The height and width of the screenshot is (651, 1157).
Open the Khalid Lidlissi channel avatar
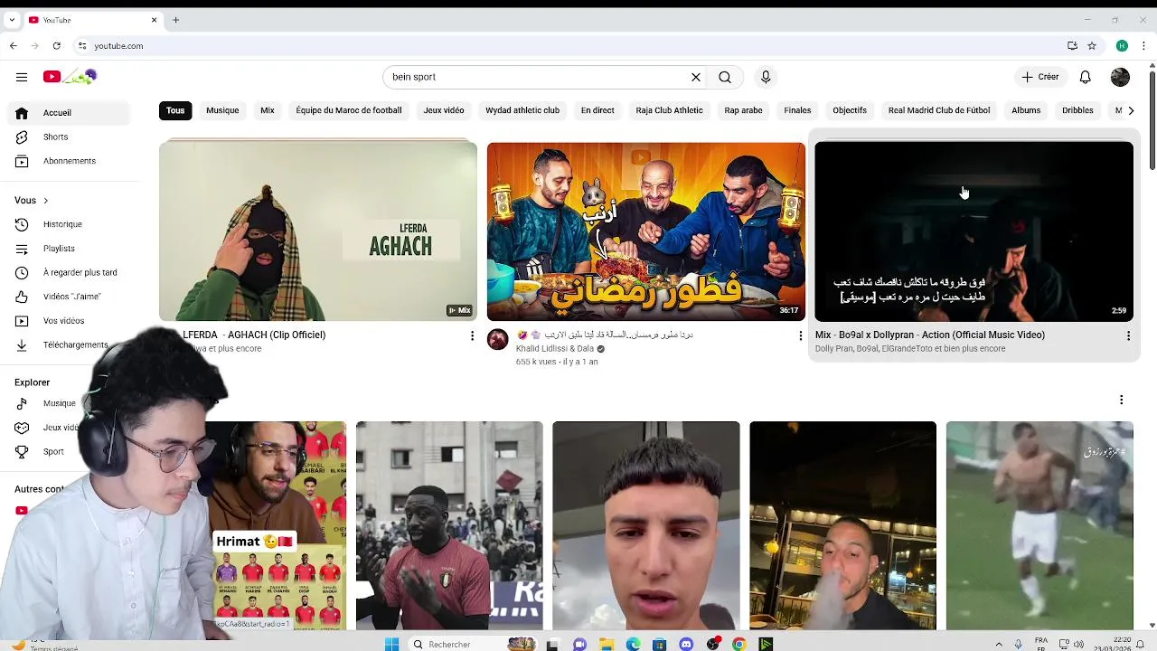click(498, 339)
